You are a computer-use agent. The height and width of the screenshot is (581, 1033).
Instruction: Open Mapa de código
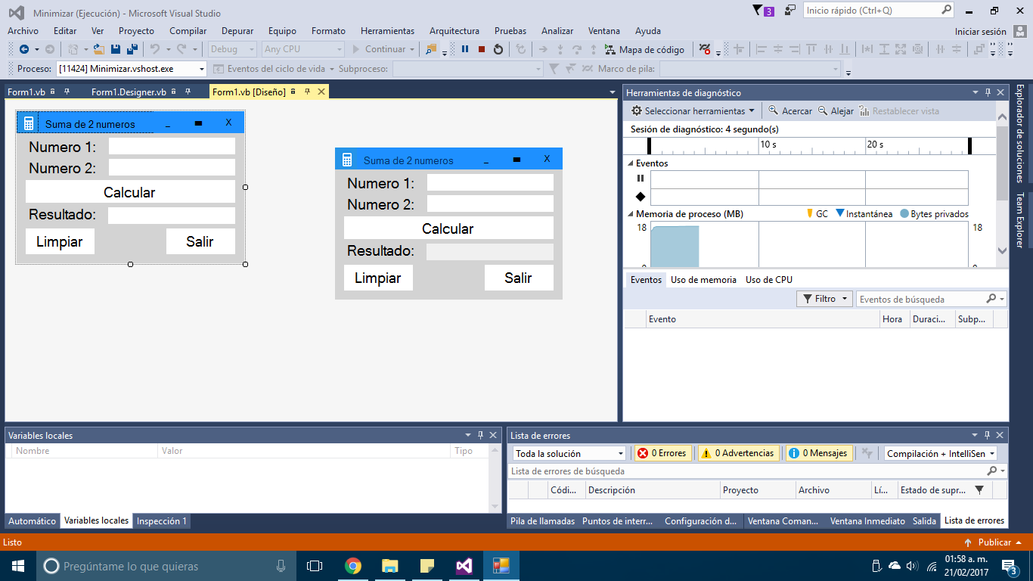click(644, 49)
